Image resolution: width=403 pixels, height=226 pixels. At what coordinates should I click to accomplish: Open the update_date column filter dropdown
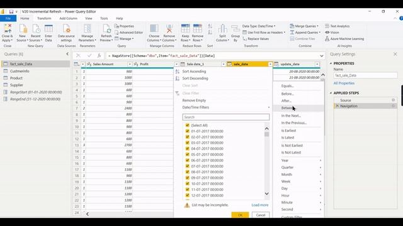tap(317, 64)
